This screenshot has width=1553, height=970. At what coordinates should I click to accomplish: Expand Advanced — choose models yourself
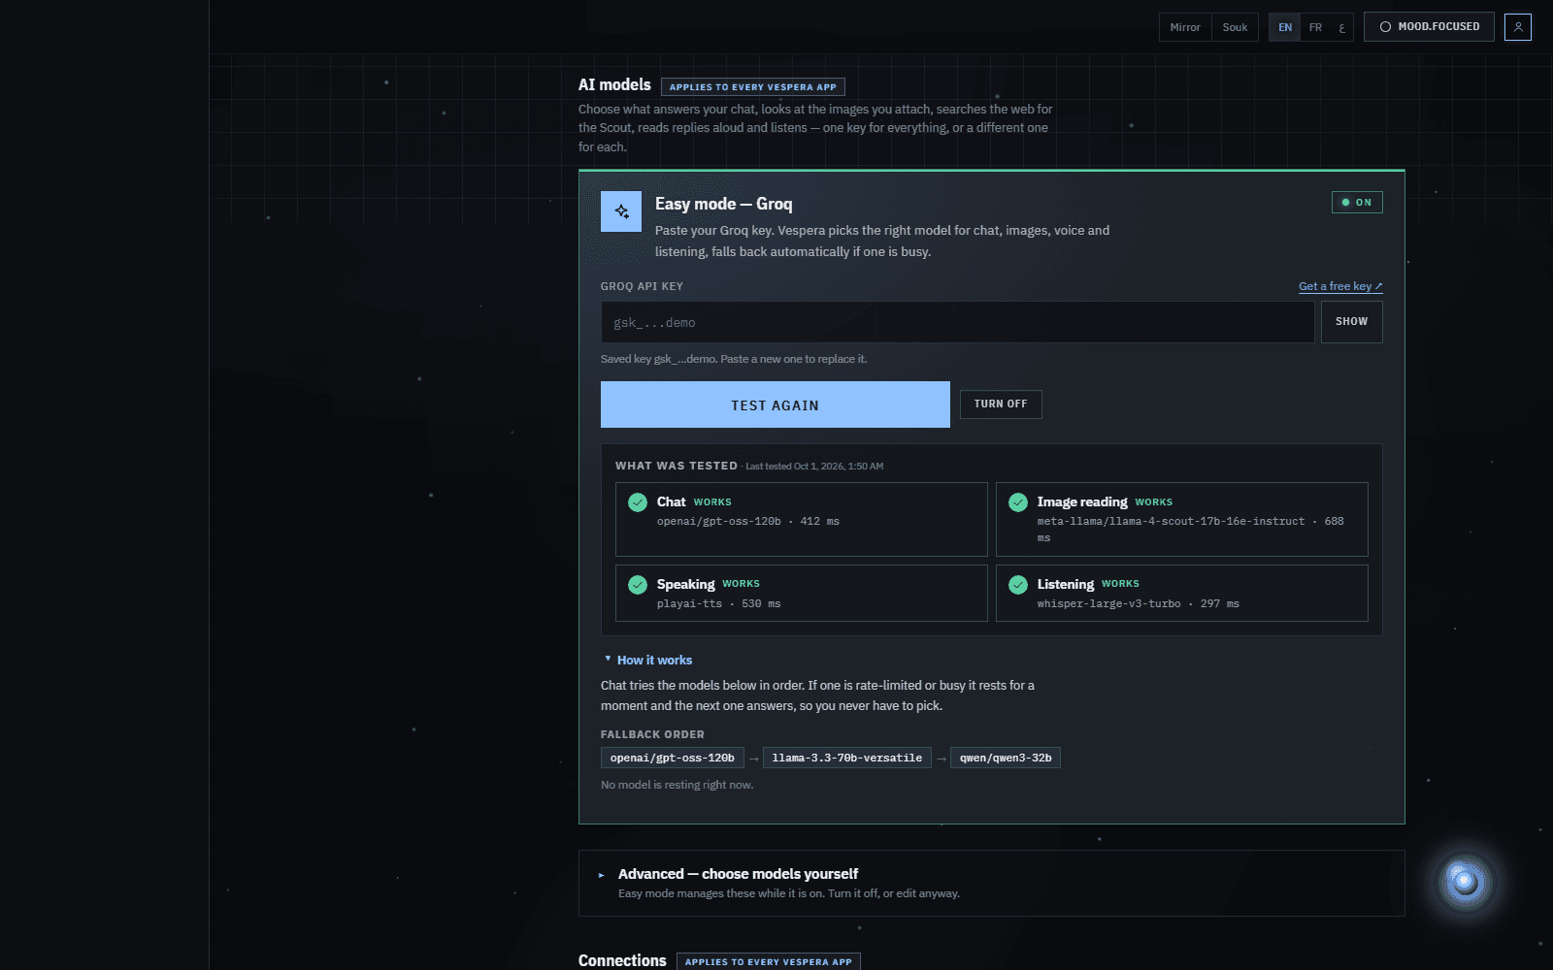tap(991, 883)
